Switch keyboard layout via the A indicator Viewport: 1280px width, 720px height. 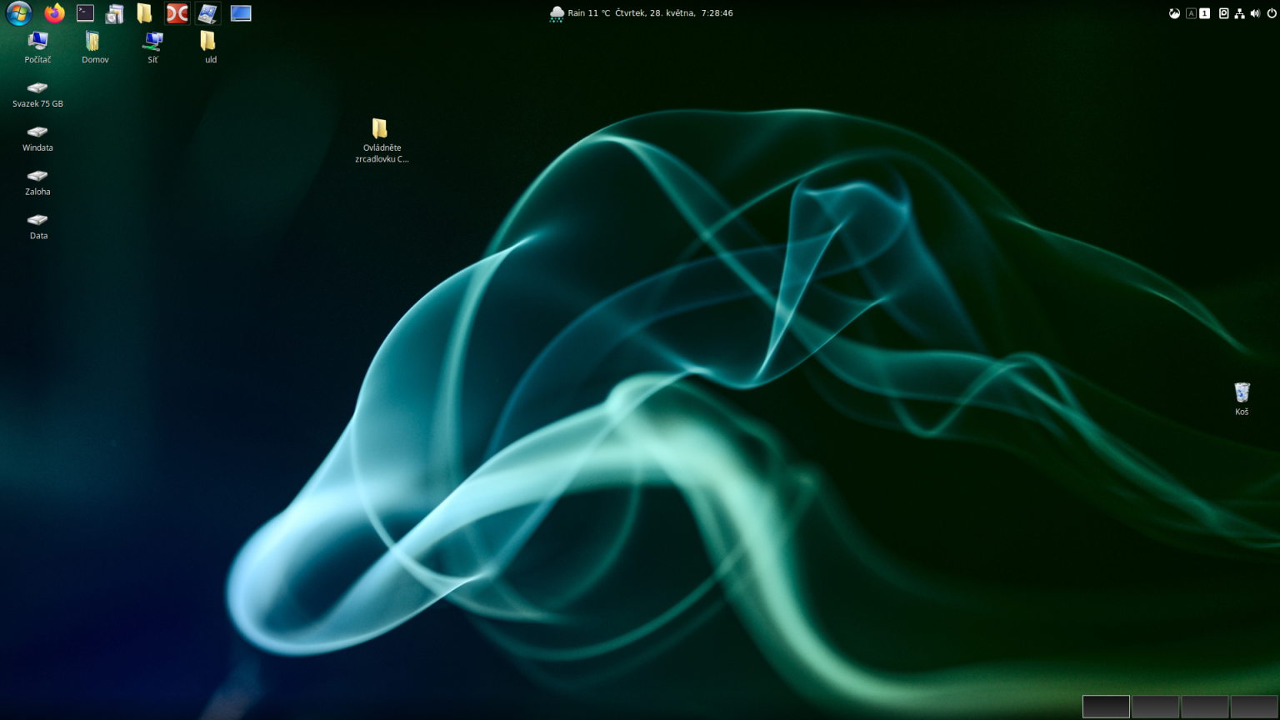(x=1191, y=12)
